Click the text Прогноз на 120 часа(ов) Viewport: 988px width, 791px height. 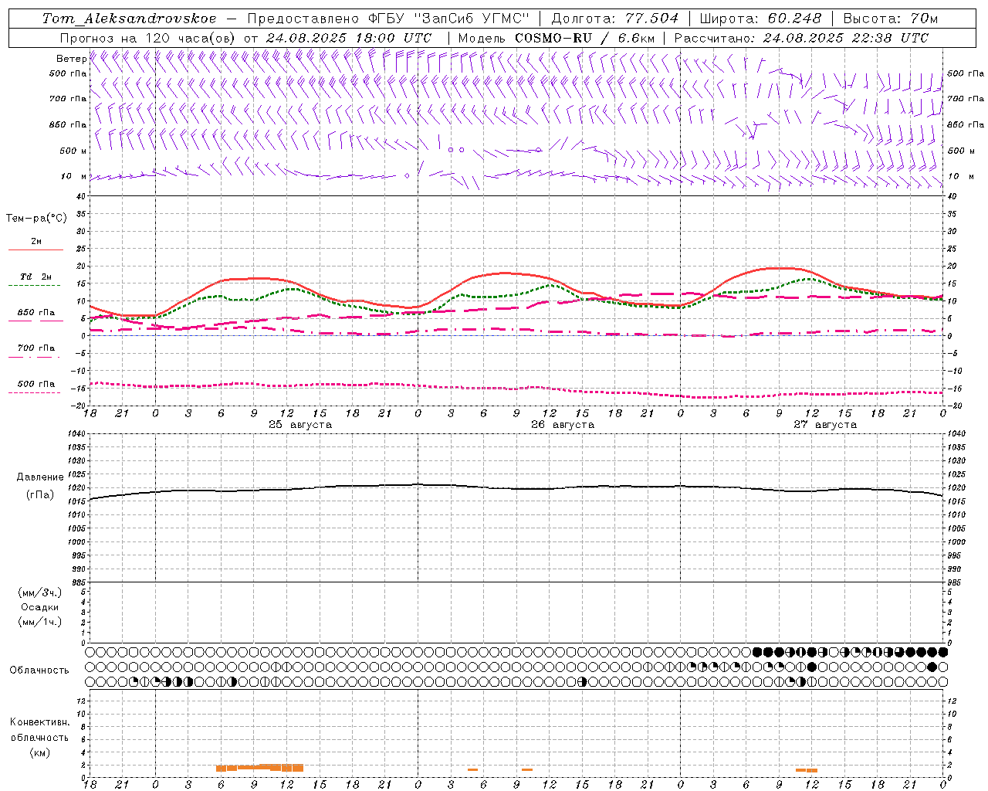[148, 38]
